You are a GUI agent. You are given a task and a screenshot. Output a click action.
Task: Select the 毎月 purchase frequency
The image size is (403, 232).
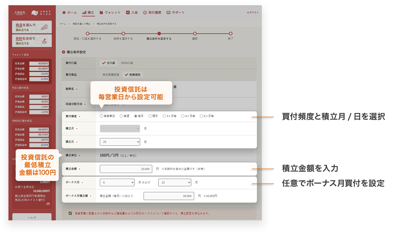coord(136,116)
